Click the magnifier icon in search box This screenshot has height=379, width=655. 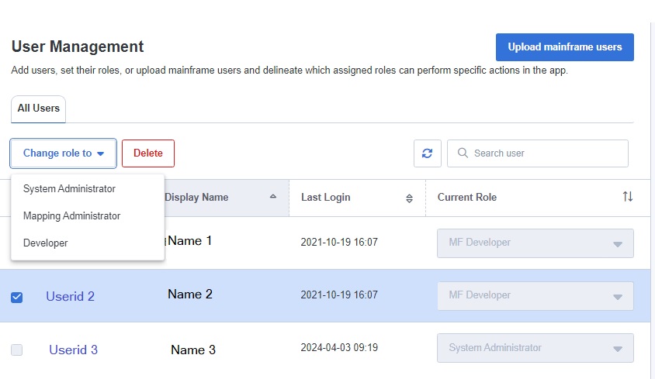coord(463,153)
